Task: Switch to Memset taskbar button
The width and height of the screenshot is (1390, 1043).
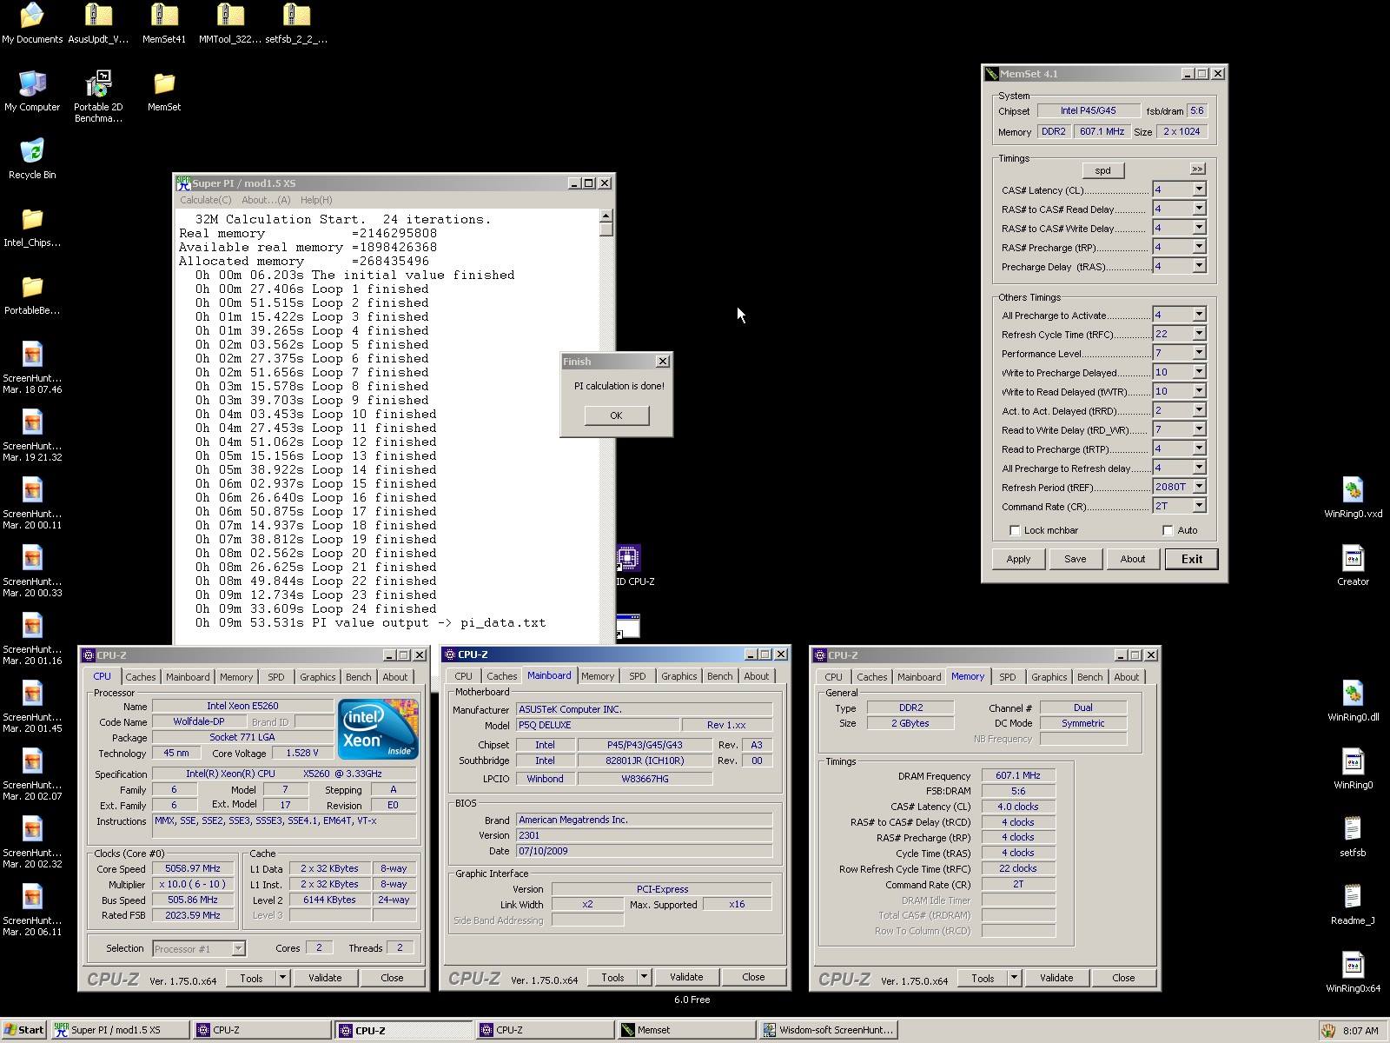Action: click(686, 1030)
